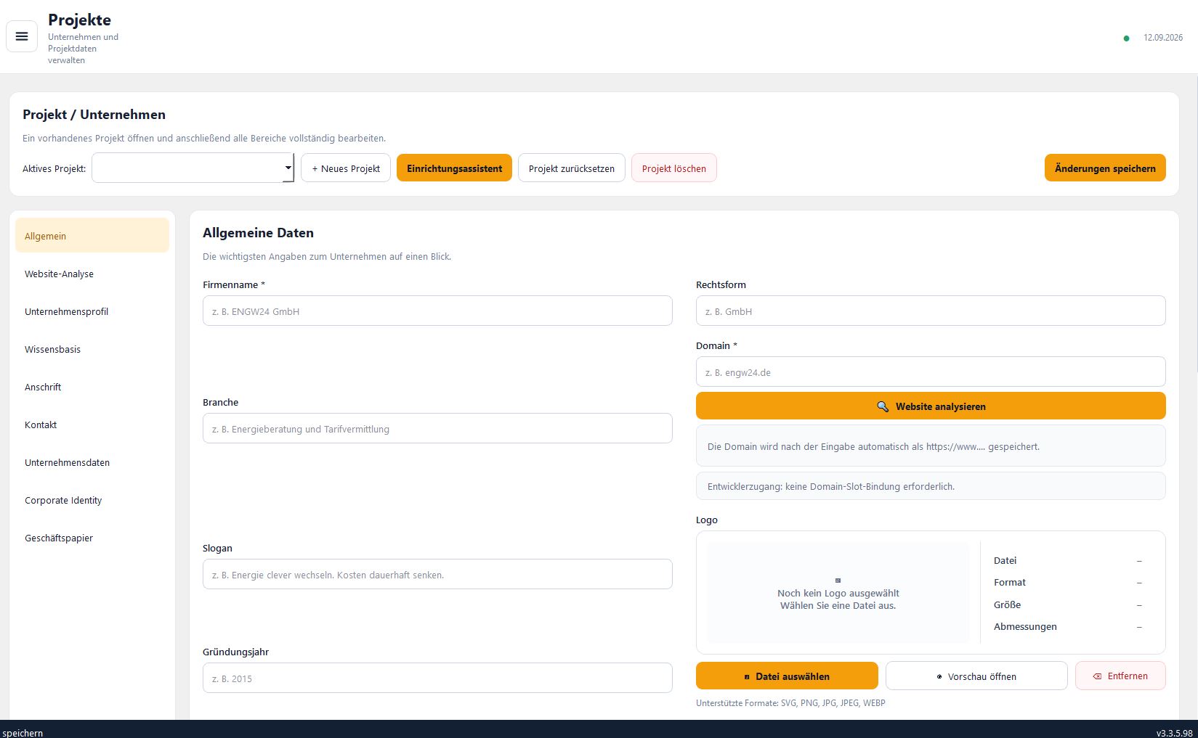The image size is (1198, 738).
Task: Go to Wissensbasis section
Action: 92,349
